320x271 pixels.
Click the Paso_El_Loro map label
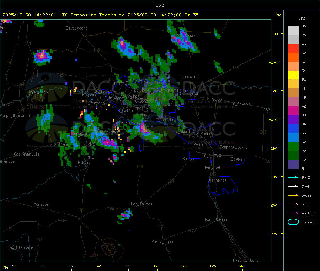click(x=246, y=260)
